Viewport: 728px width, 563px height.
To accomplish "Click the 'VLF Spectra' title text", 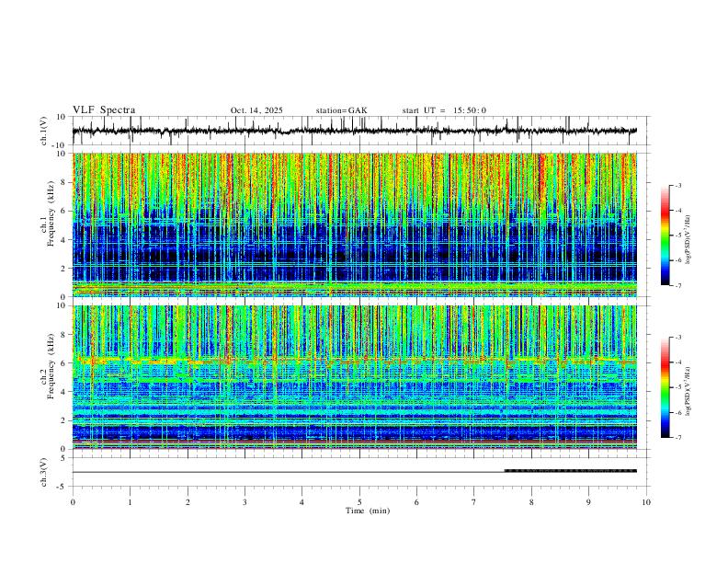I will pos(104,110).
